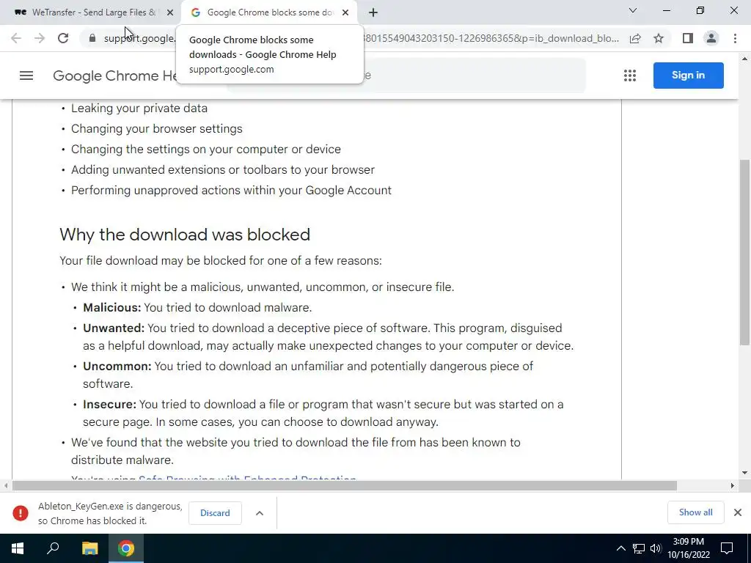Show hidden system tray icons
Screen dimensions: 751x563
[620, 548]
